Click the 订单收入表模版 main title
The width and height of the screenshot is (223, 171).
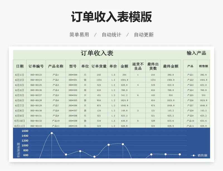coord(111,17)
